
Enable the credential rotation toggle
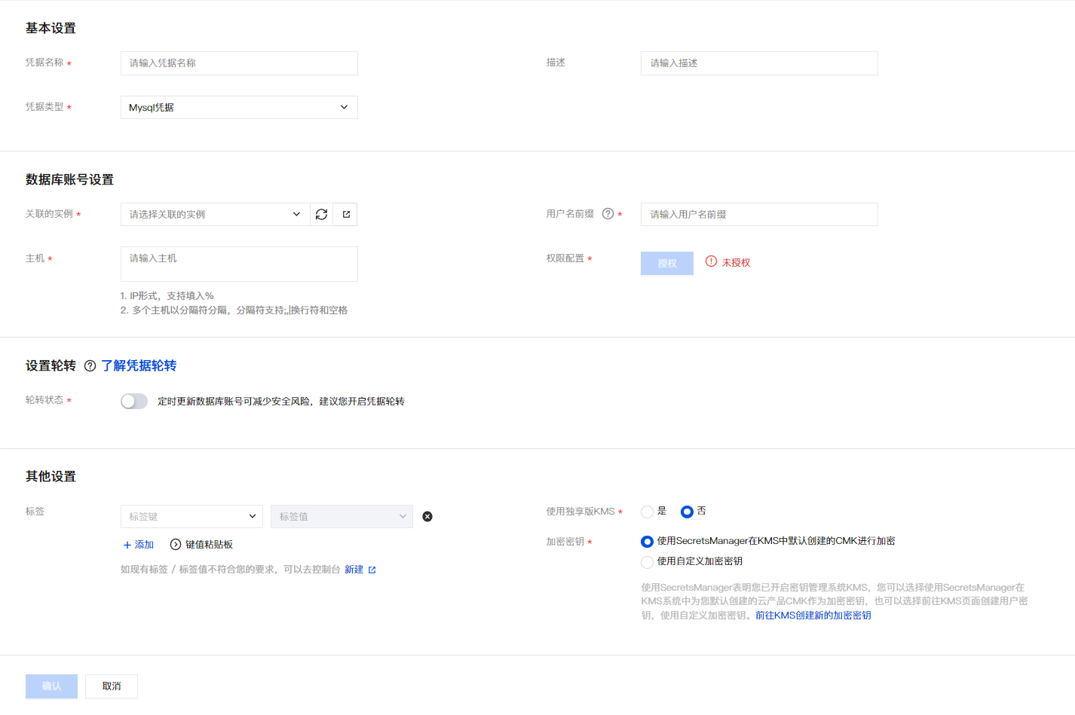tap(134, 402)
